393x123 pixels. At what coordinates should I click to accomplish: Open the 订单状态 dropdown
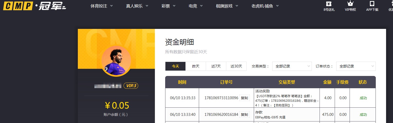pos(356,66)
